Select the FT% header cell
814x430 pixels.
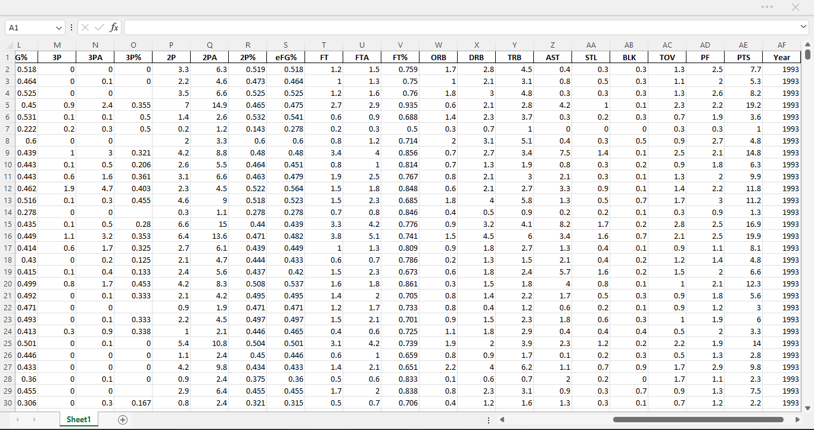(400, 57)
